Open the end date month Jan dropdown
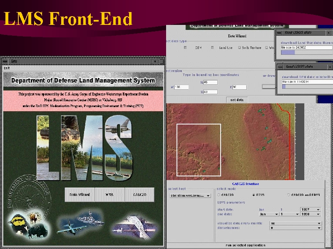This screenshot has width=333, height=249. (269, 214)
